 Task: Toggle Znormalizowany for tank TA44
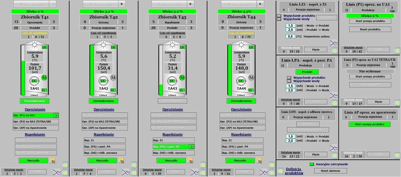coord(241,101)
